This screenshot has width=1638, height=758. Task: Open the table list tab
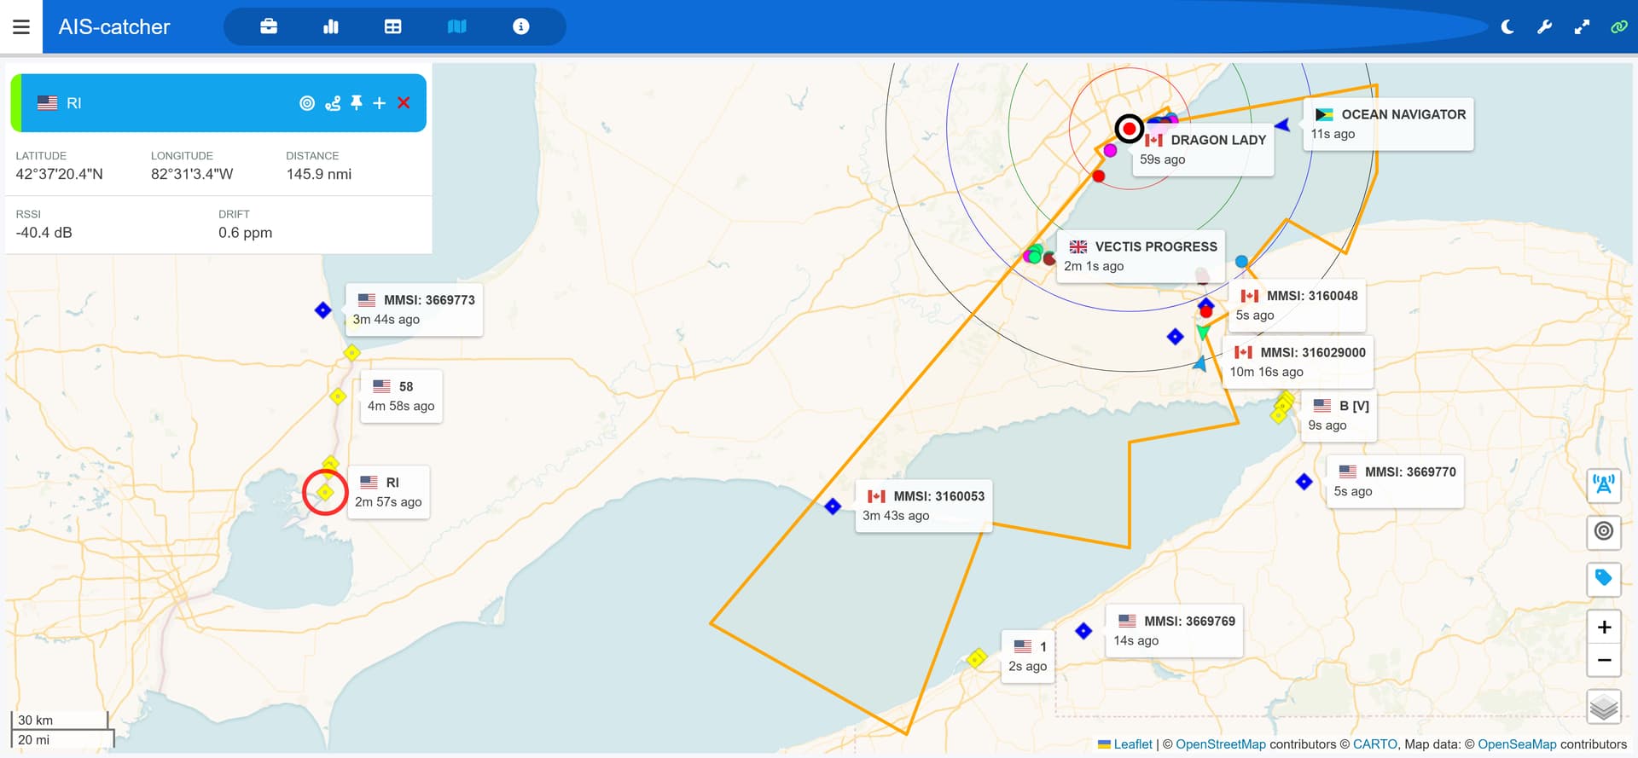pos(392,26)
